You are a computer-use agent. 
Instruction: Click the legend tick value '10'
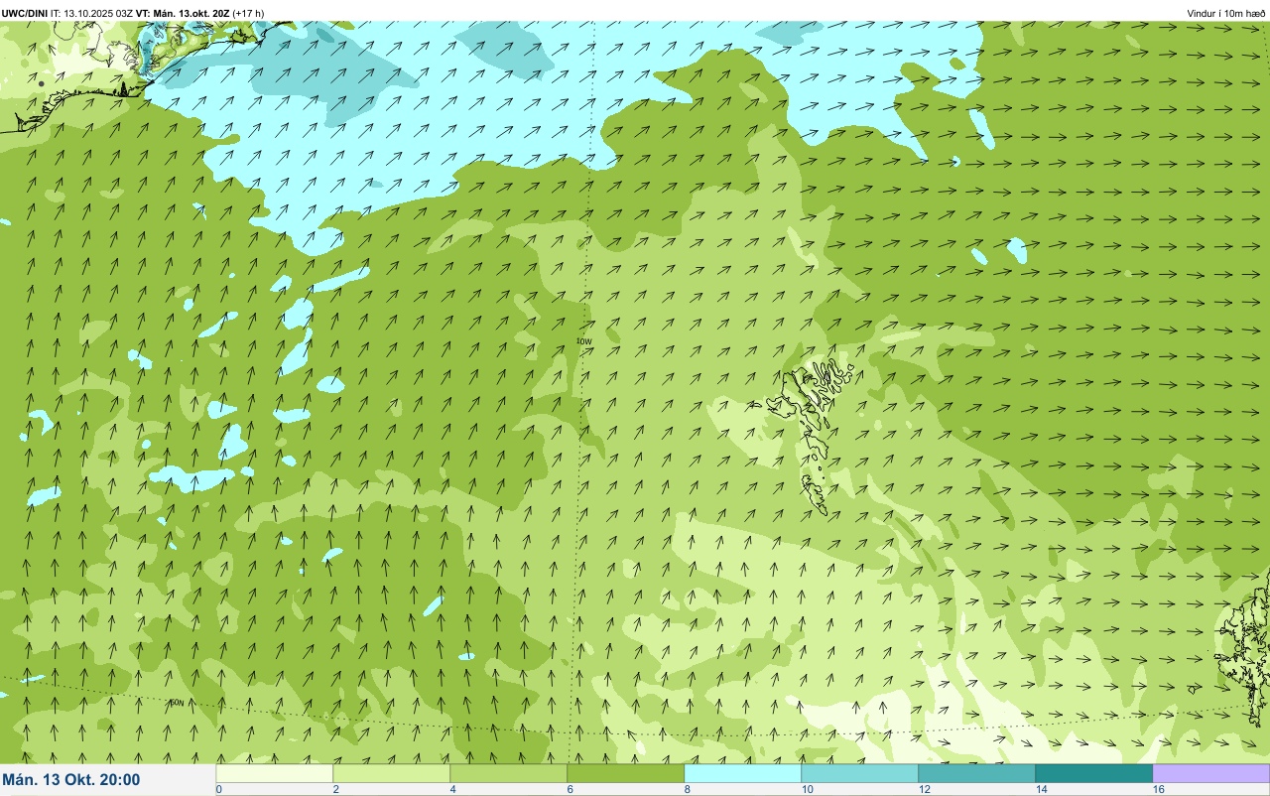tap(808, 789)
